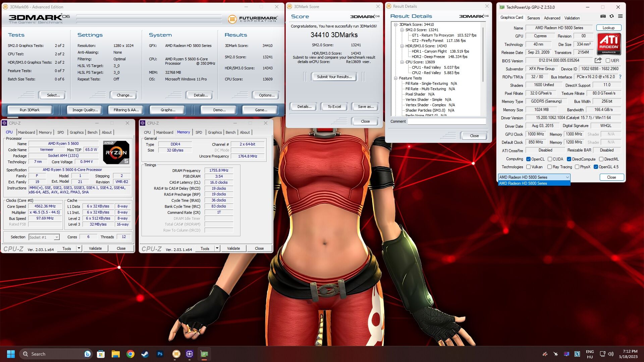
Task: Collapse HDR/SM3.0 Score tree node
Action: pyautogui.click(x=402, y=46)
